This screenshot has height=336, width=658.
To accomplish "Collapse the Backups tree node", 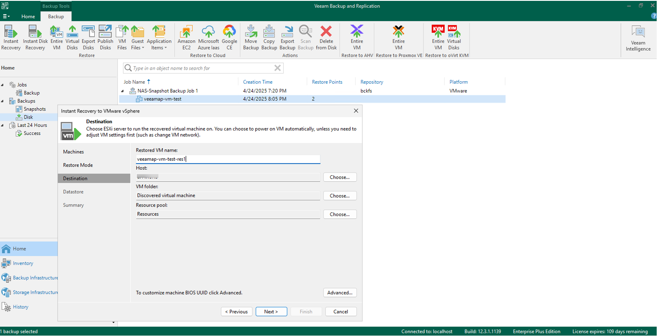I will 3,101.
